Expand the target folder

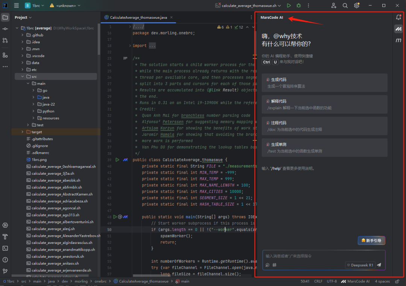(x=23, y=132)
